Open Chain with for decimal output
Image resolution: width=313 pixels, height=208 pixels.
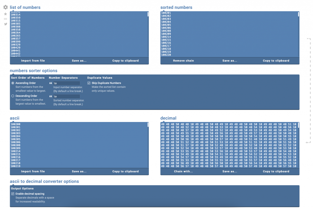click(183, 171)
